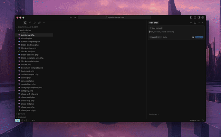Click the PHP elephant icon of cache.php
Viewport: 221px width, 137px height.
pyautogui.click(x=19, y=77)
